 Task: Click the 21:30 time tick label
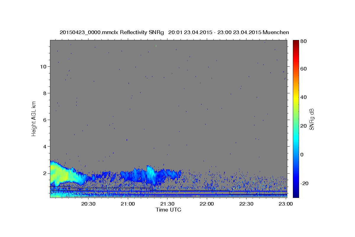pos(167,204)
